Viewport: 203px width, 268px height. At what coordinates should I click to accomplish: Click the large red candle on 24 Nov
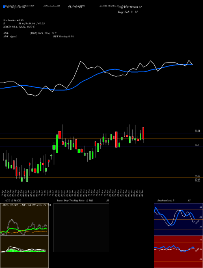click(x=117, y=139)
